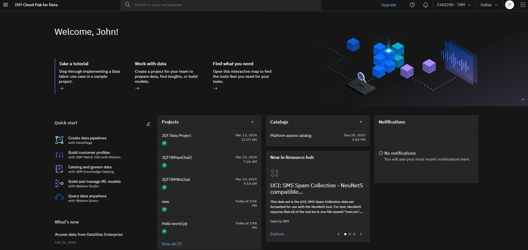This screenshot has width=528, height=250.
Task: Open the app switcher grid icon
Action: (523, 5)
